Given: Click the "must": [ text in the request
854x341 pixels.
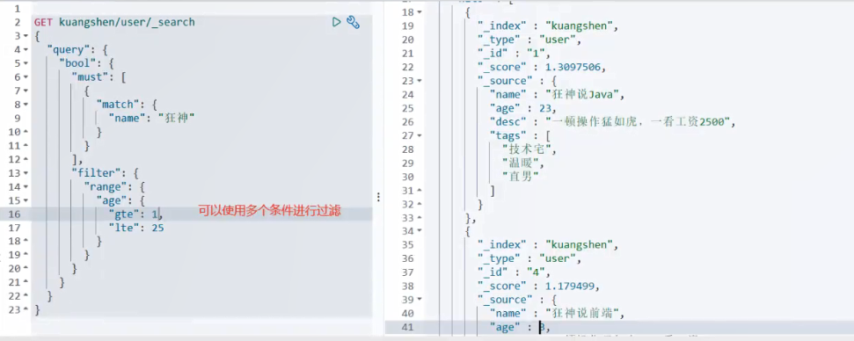Looking at the screenshot, I should click(99, 77).
